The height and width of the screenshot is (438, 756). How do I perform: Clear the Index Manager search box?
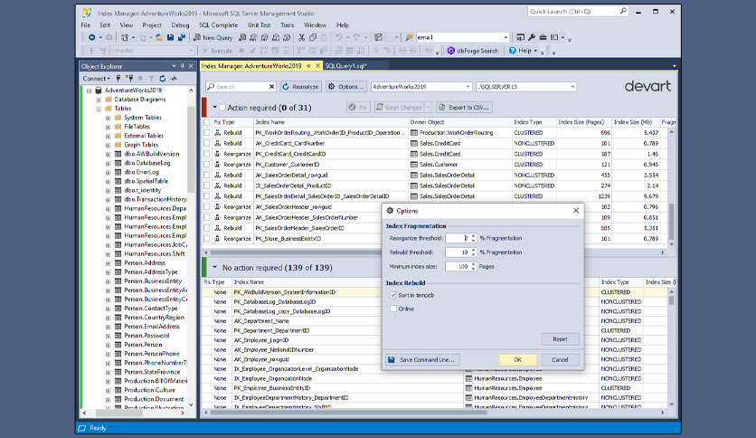(271, 87)
